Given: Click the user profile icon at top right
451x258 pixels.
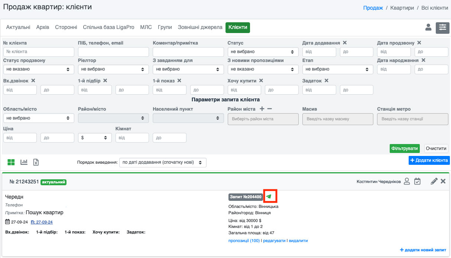Looking at the screenshot, I should coord(428,27).
